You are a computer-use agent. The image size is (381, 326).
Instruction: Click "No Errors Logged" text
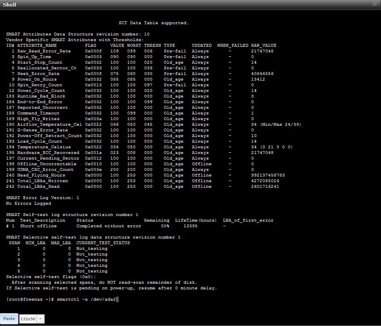point(29,203)
